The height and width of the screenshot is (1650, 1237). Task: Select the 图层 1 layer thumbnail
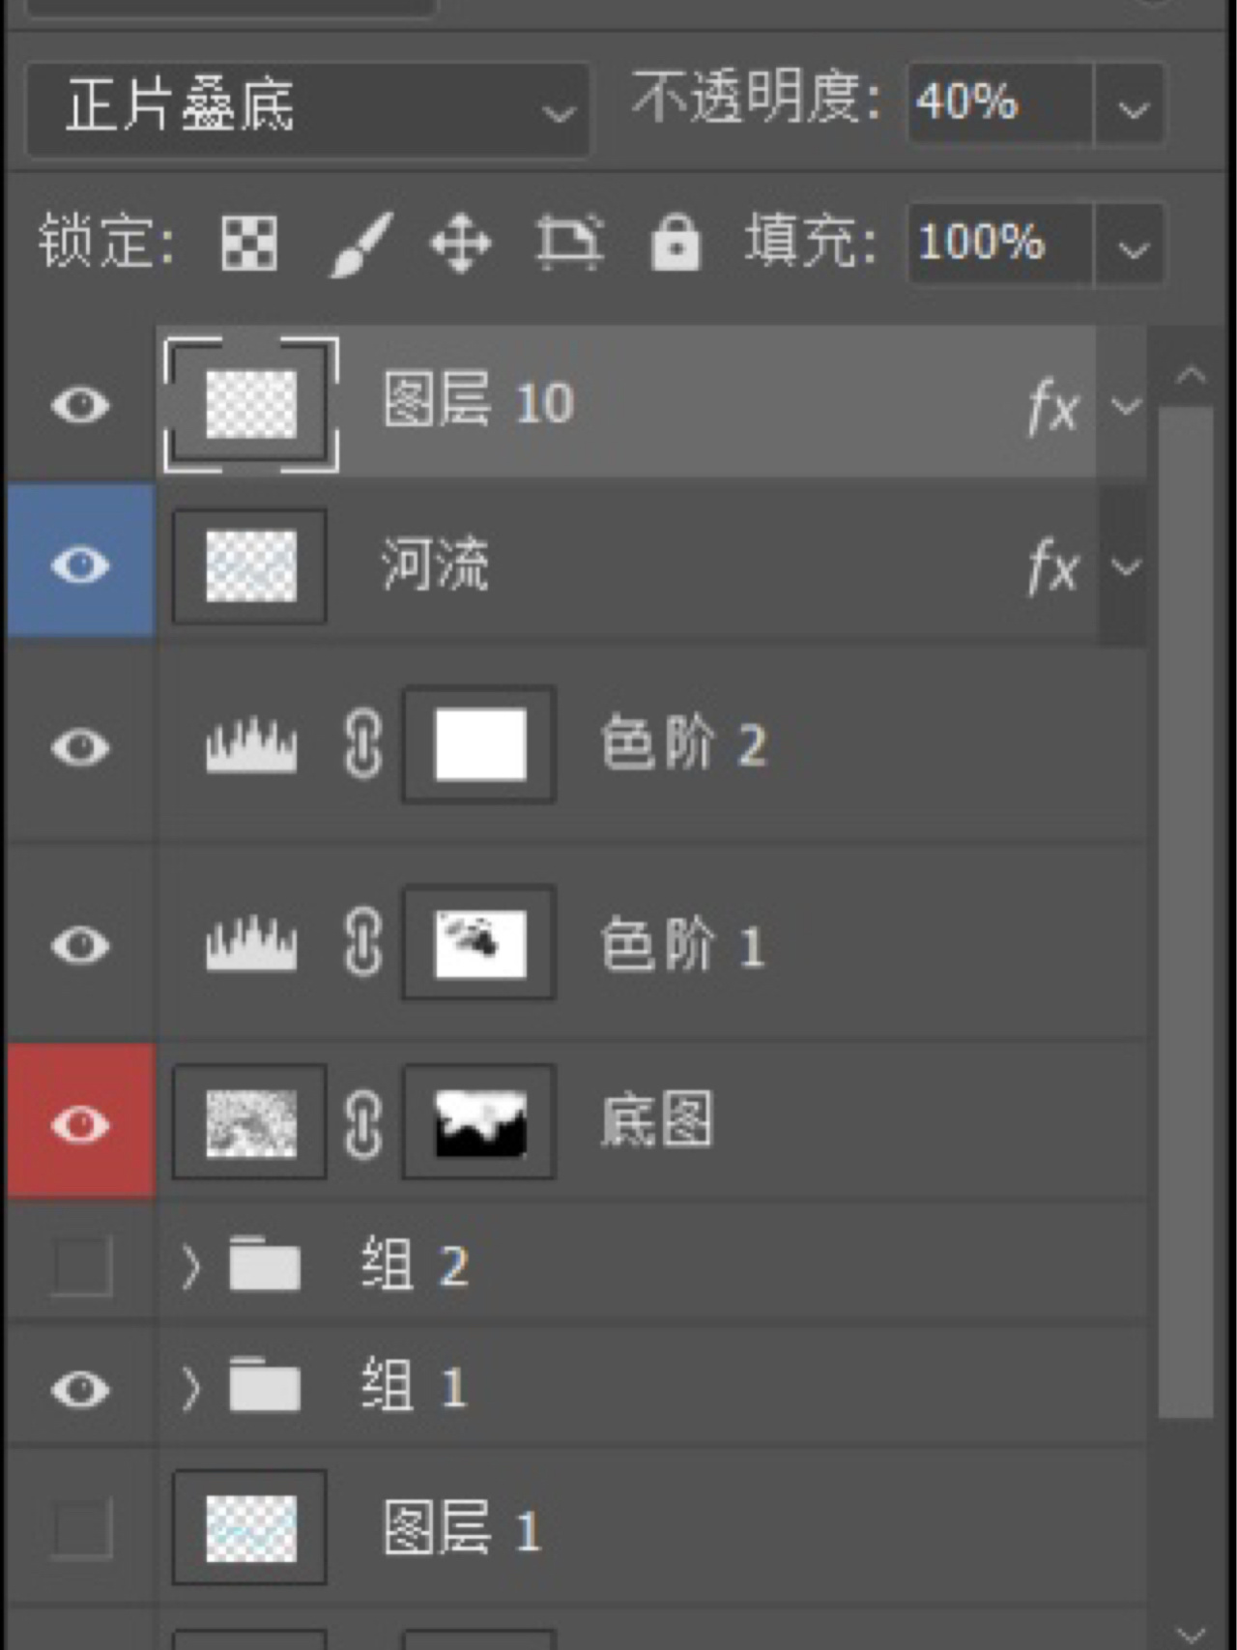point(250,1528)
